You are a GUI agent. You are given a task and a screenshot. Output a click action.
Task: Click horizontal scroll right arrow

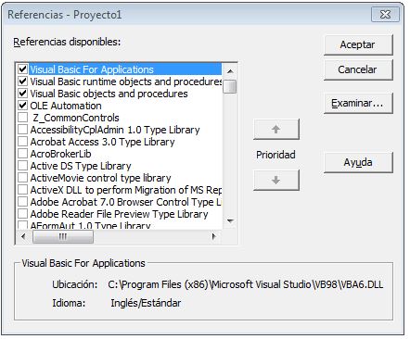pos(213,237)
